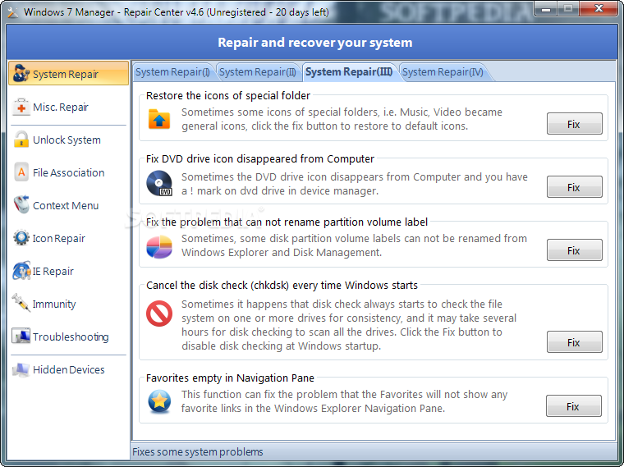Click the Immunity syringe icon
This screenshot has height=467, width=624.
[21, 303]
